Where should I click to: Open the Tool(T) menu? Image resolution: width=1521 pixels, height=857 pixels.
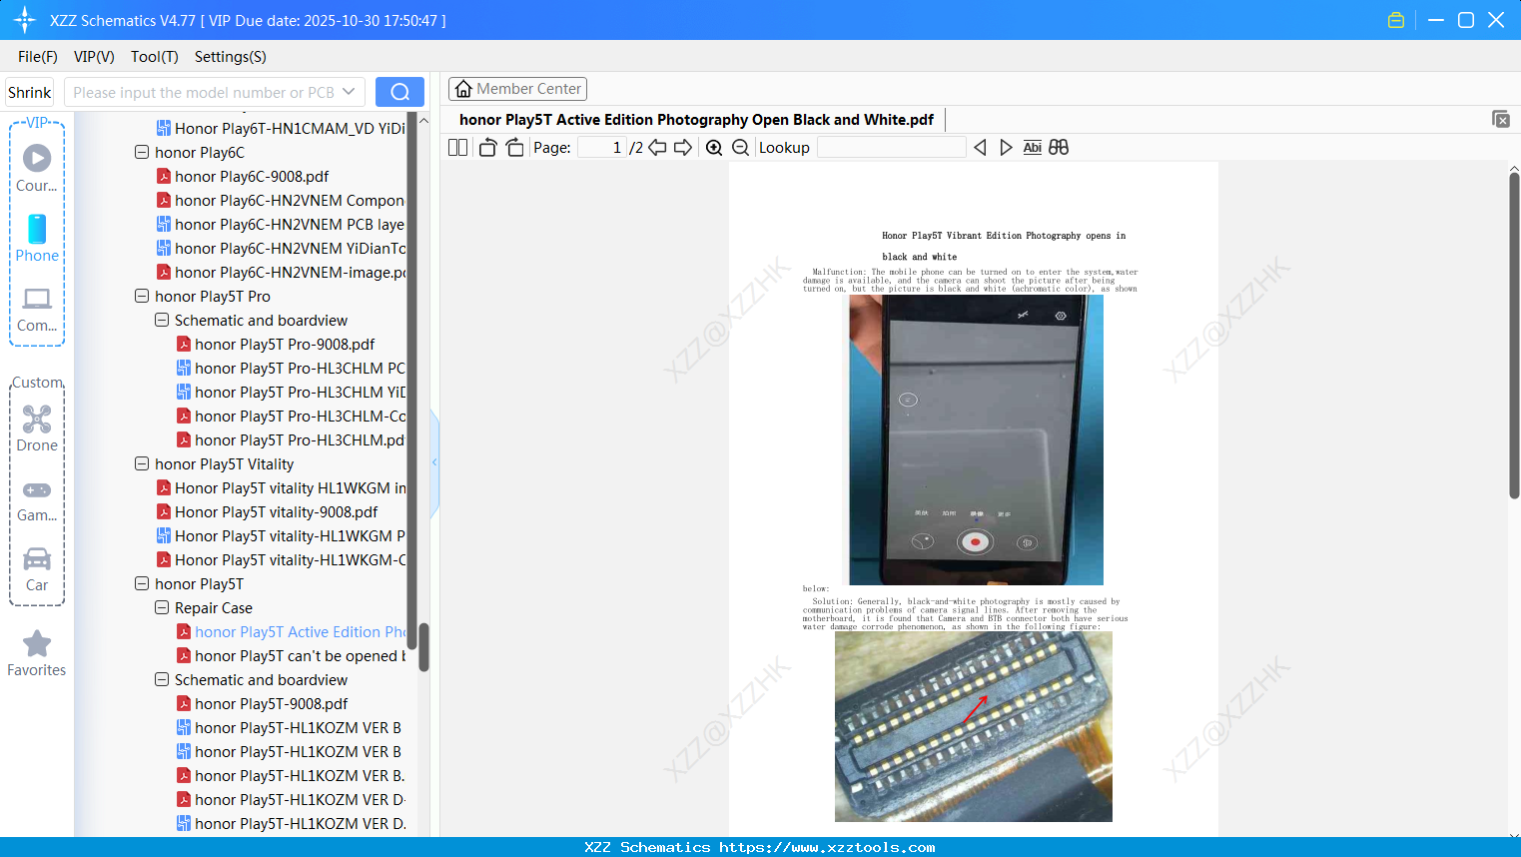(155, 57)
